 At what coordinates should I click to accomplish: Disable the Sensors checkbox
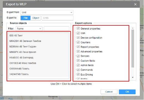point(78,56)
